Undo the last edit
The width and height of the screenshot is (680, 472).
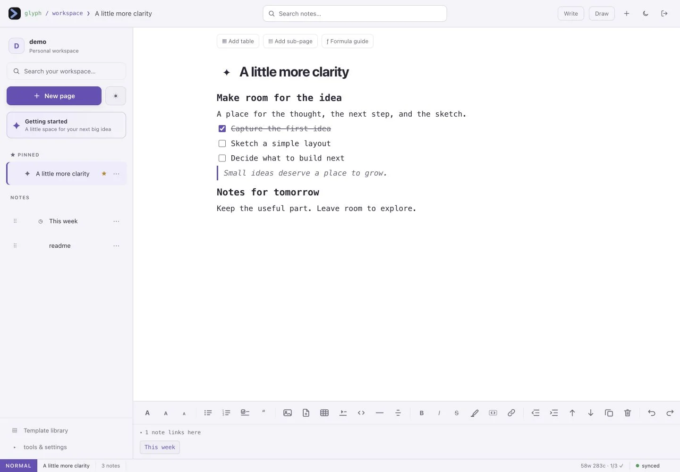click(652, 413)
